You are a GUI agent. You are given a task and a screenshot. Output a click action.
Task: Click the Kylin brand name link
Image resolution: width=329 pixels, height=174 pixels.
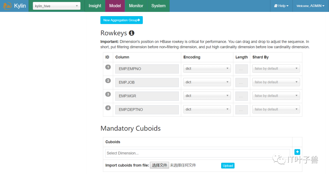coord(20,6)
